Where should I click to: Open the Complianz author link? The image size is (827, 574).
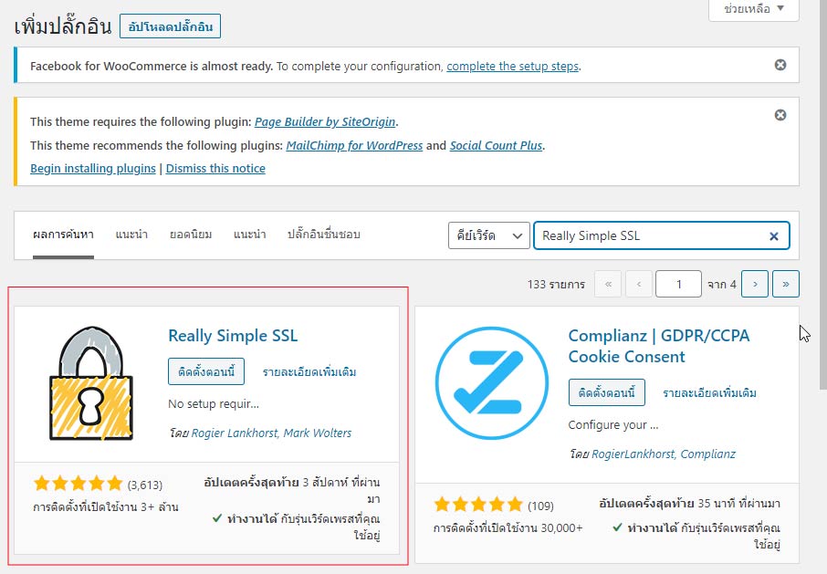tap(707, 454)
